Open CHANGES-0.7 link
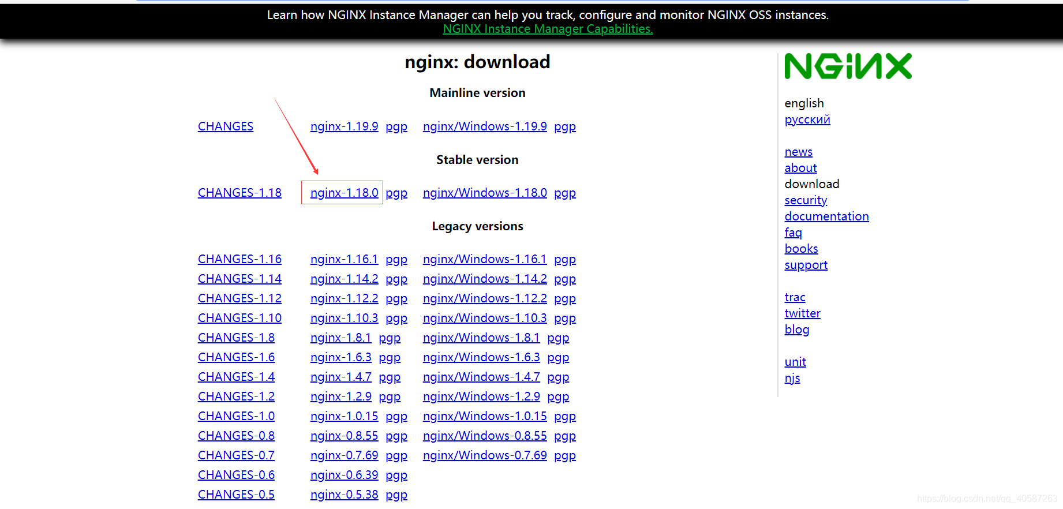1063x509 pixels. 236,455
